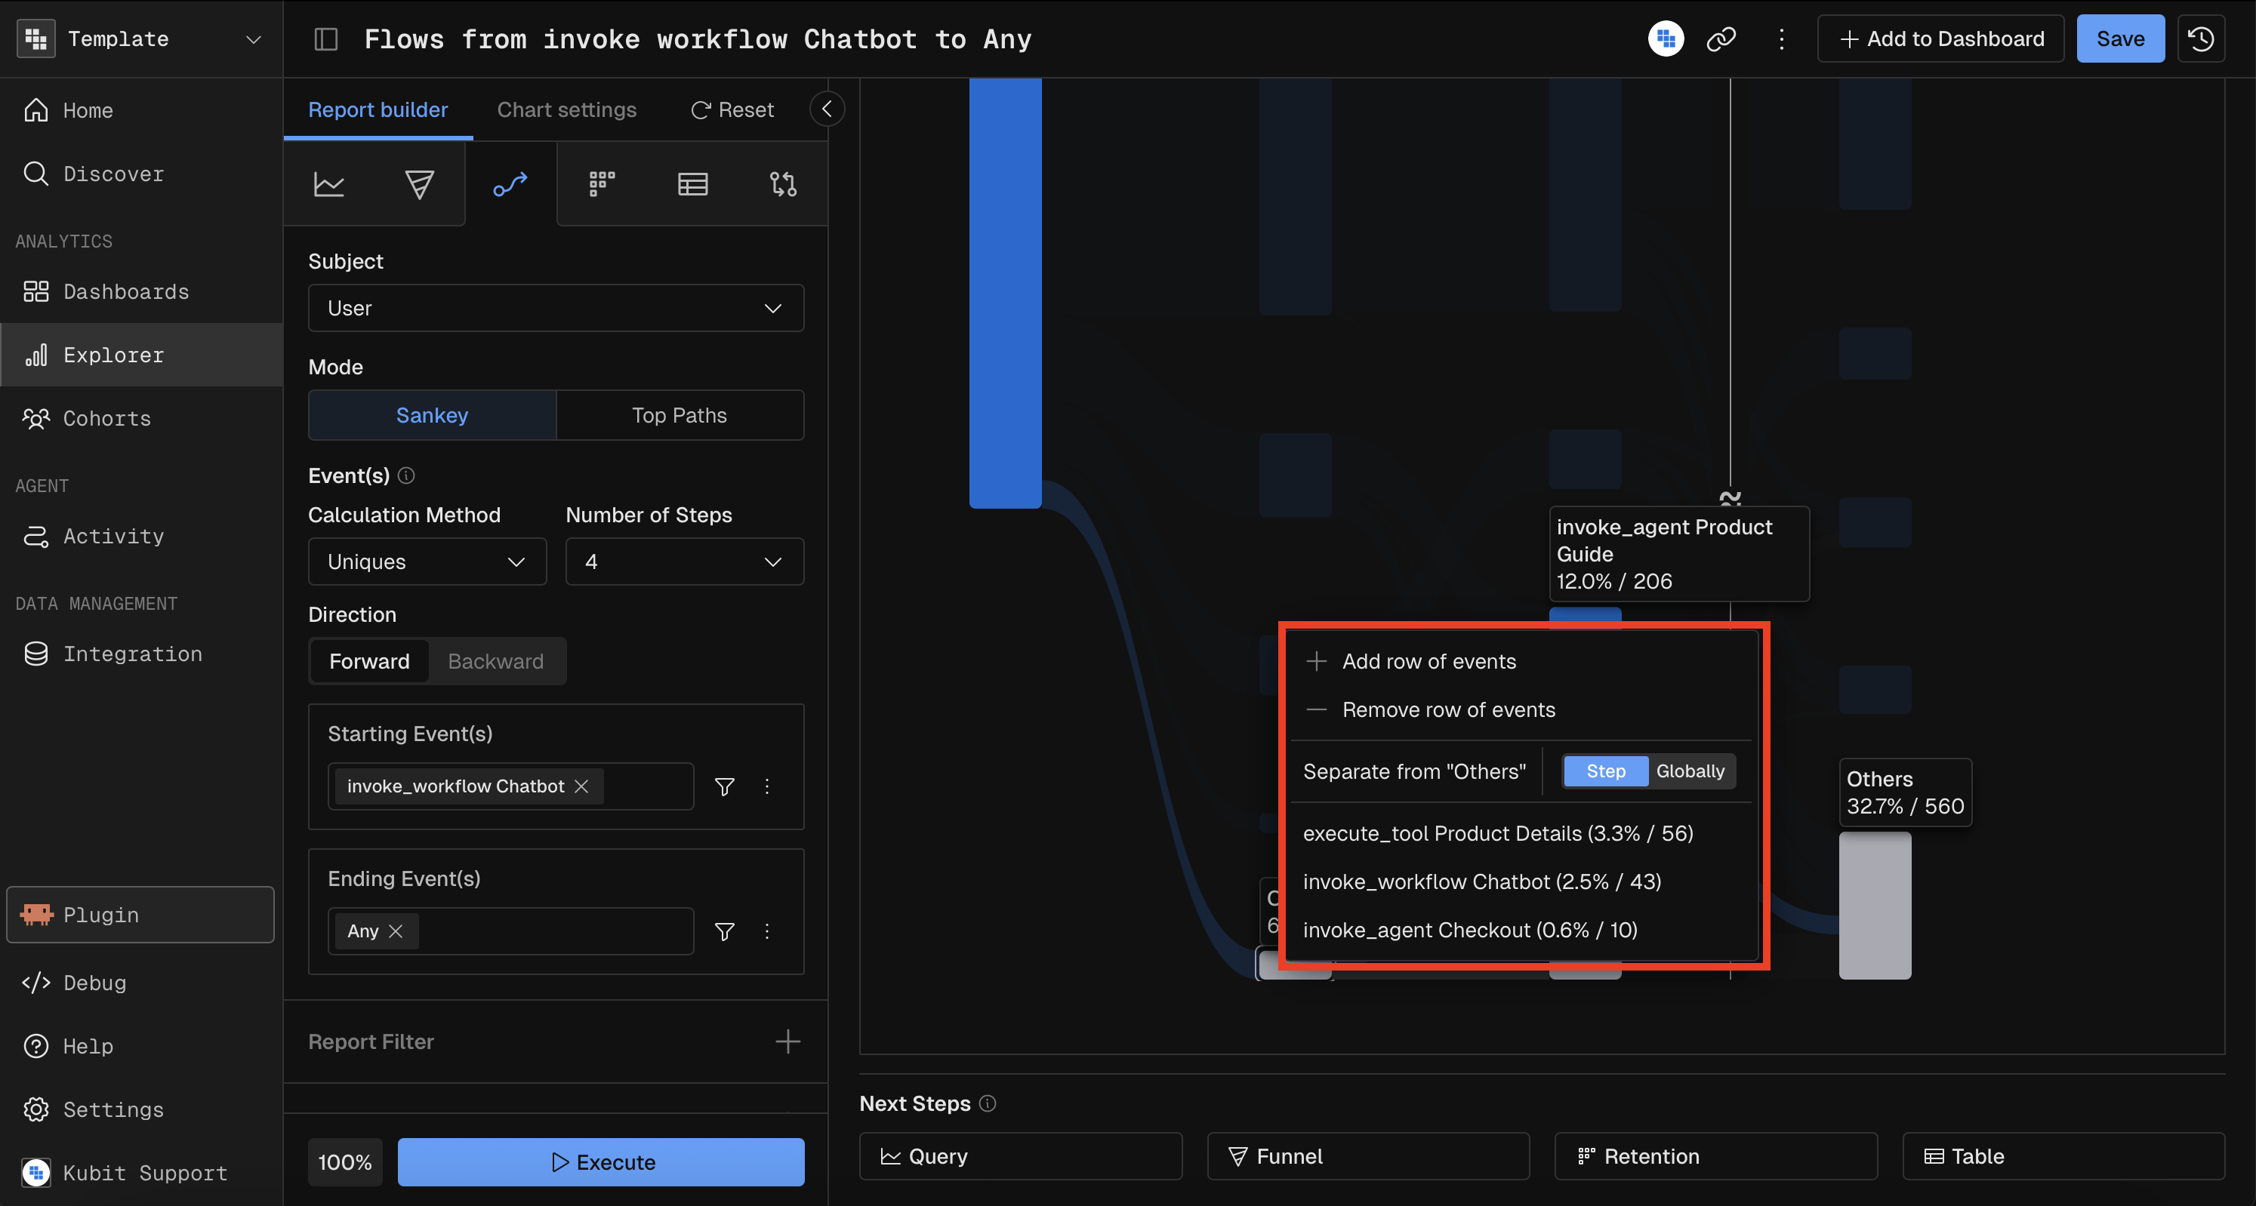
Task: Click the gray Others Sankey node
Action: pyautogui.click(x=1875, y=906)
